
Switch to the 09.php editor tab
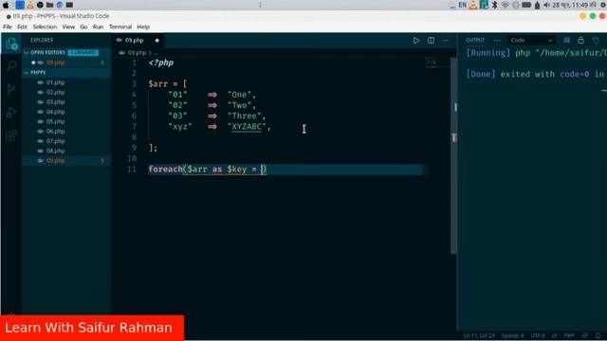tap(134, 40)
